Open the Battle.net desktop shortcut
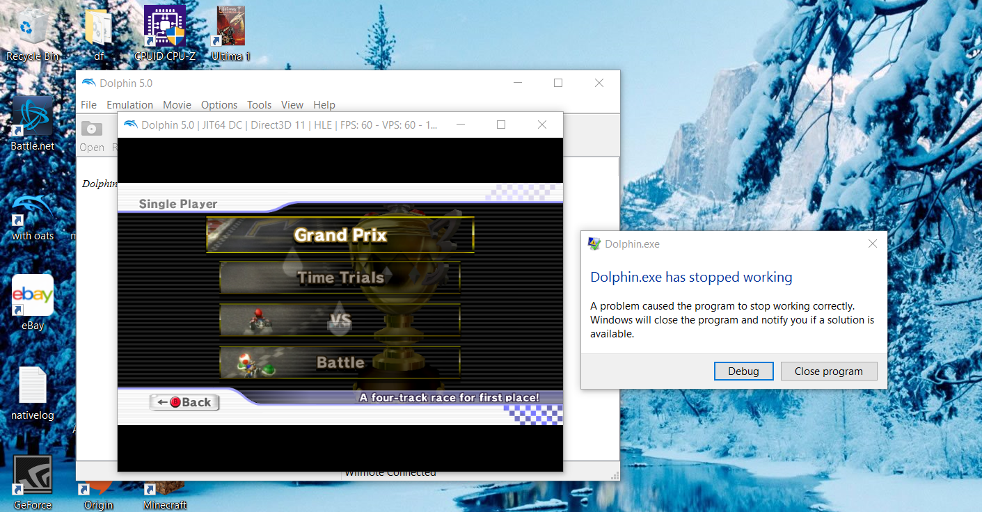 (x=32, y=124)
